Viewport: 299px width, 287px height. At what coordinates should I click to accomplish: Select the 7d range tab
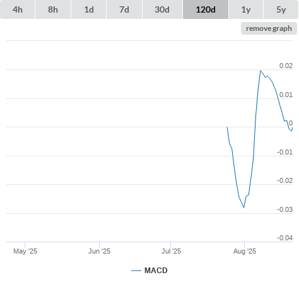[124, 9]
